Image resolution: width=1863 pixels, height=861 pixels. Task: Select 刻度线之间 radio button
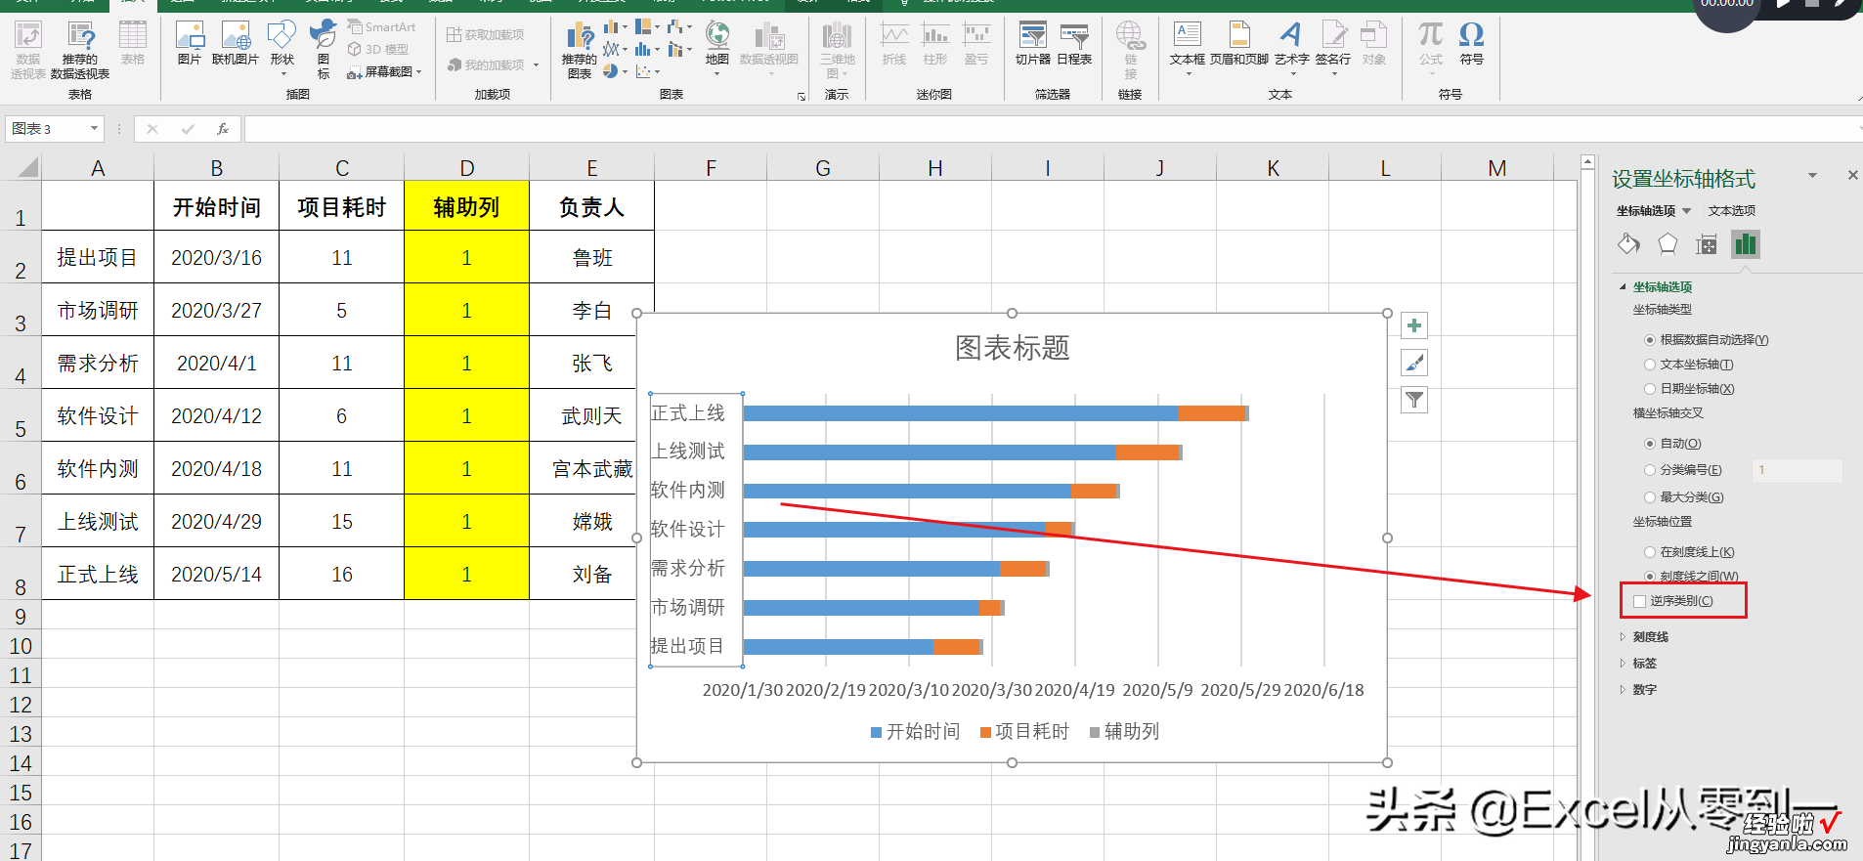pos(1650,577)
